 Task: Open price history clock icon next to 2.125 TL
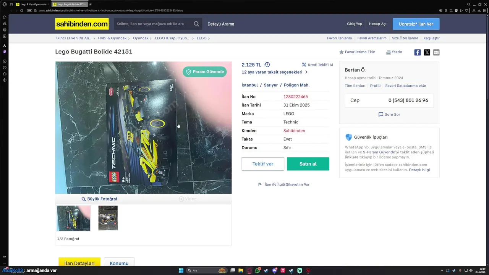tap(267, 65)
